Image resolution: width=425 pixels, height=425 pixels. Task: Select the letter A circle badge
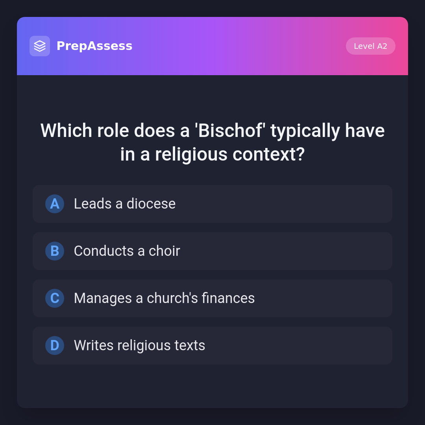pos(55,204)
